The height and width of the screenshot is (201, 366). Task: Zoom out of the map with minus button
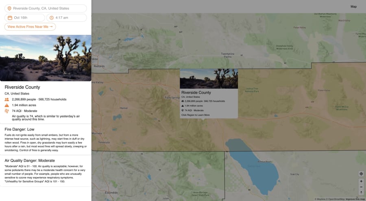tap(361, 187)
